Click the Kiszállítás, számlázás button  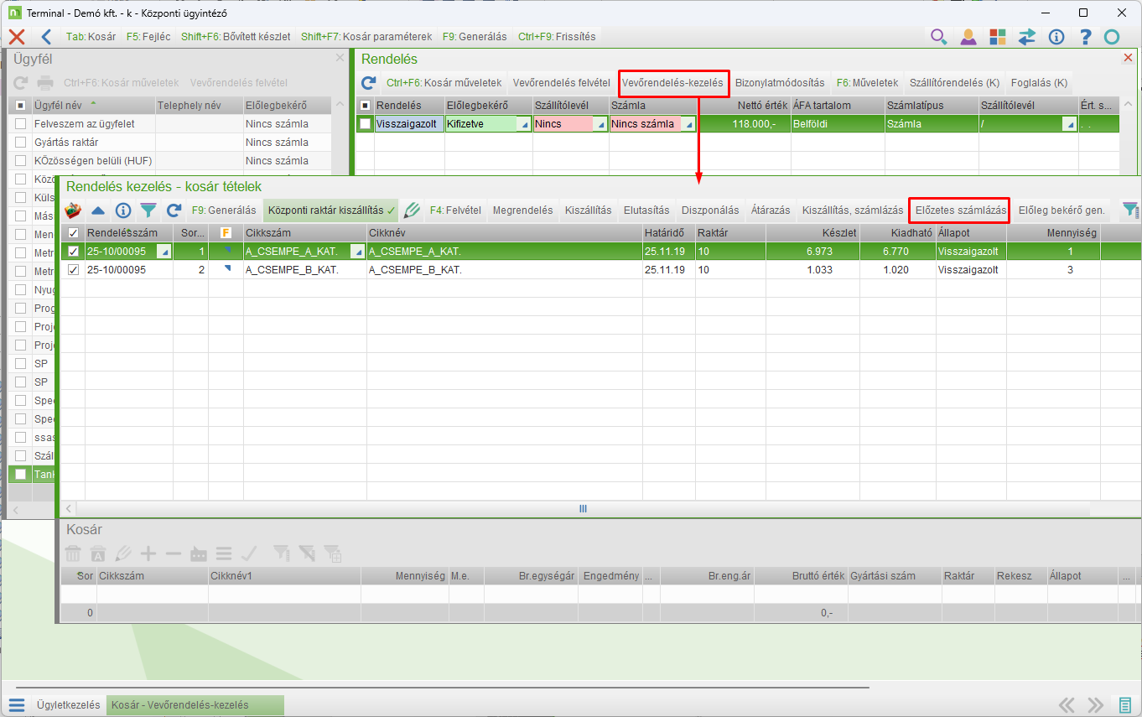click(853, 210)
